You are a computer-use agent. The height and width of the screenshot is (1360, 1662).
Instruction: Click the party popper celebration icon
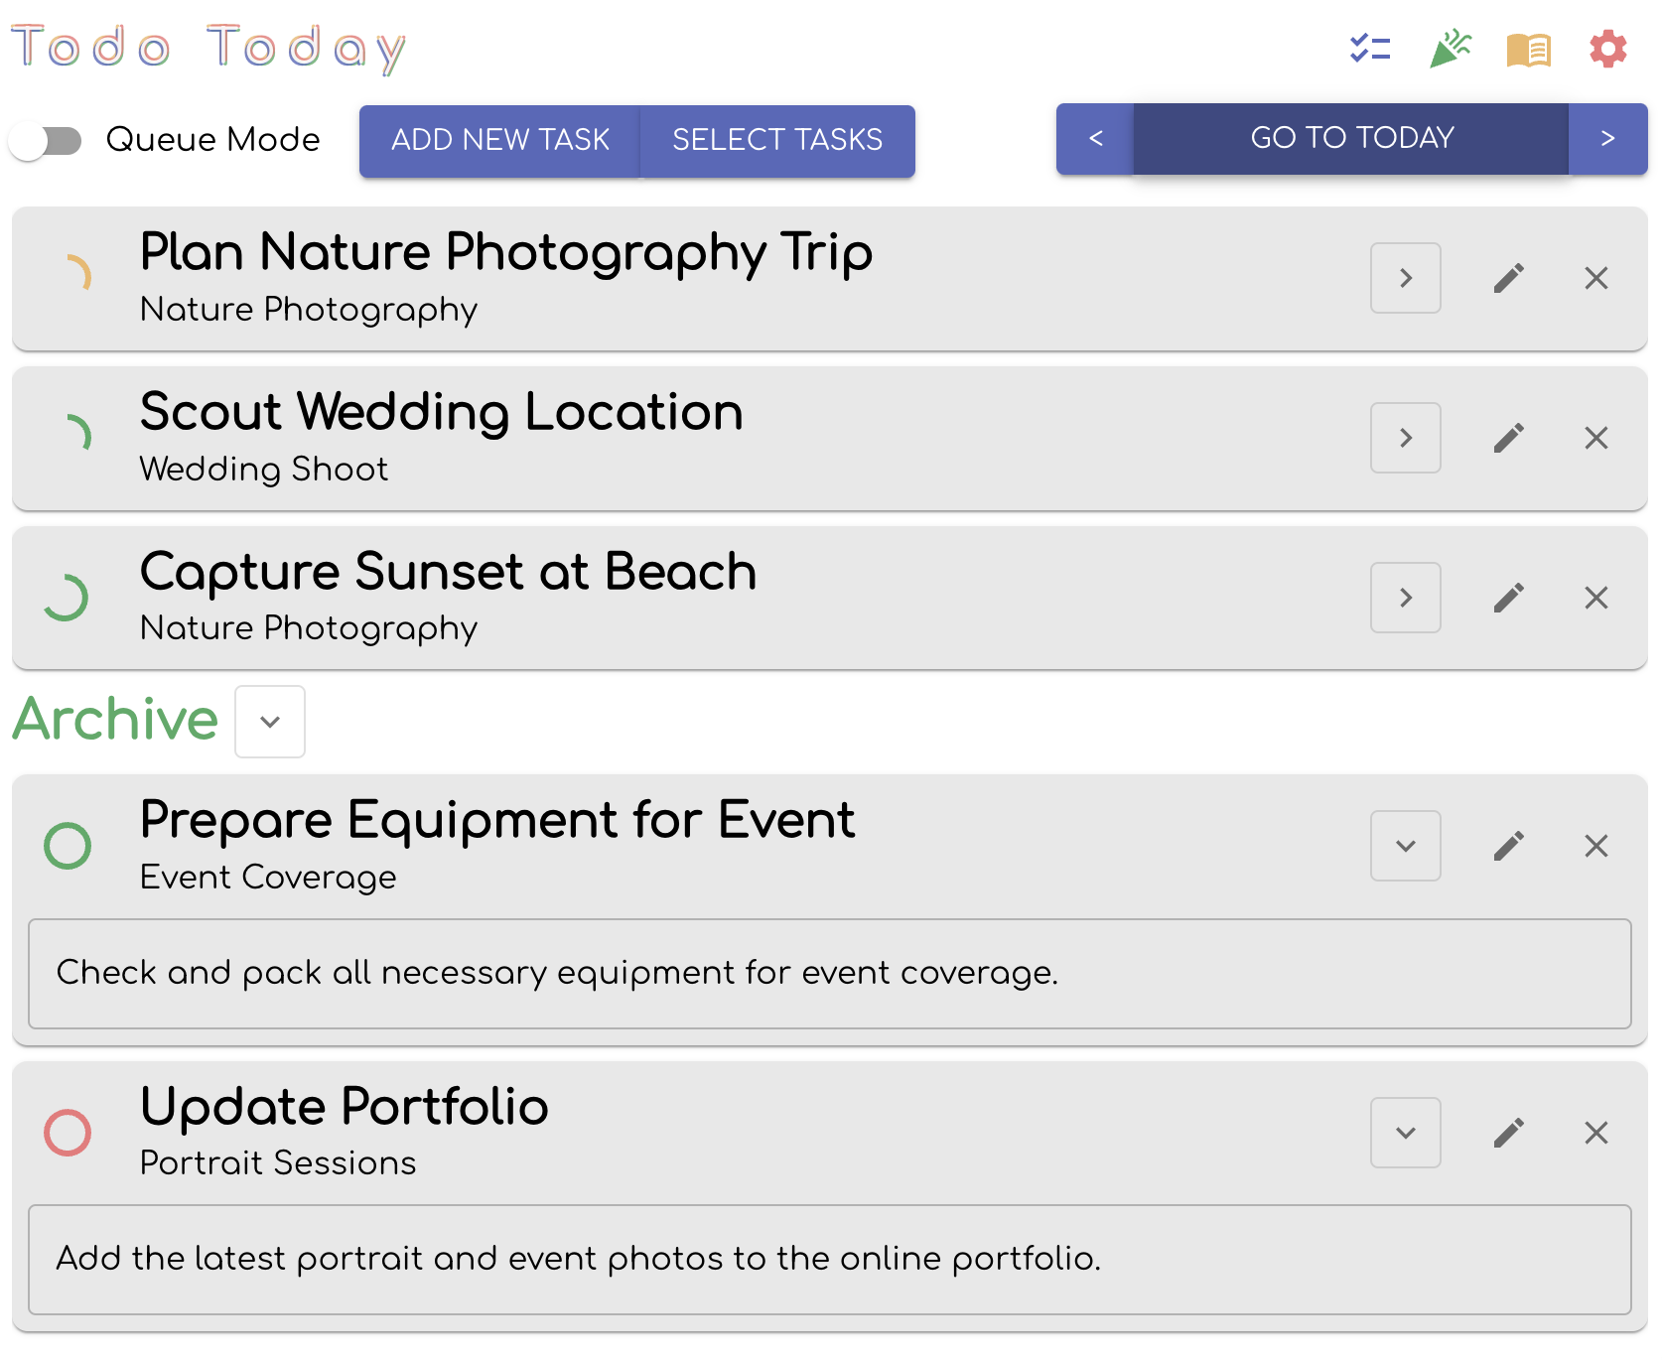(x=1450, y=48)
